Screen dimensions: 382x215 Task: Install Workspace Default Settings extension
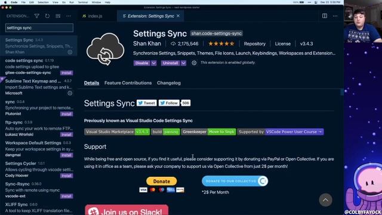pyautogui.click(x=66, y=155)
